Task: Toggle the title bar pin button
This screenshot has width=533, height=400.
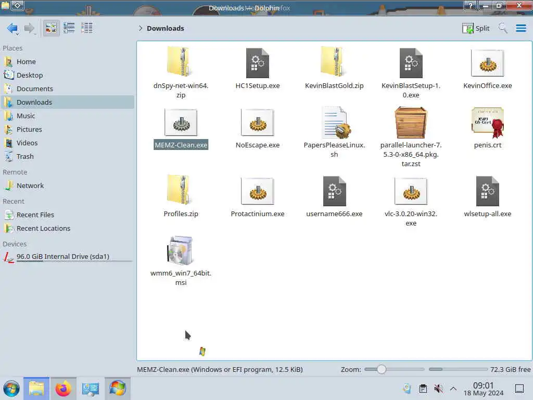Action: pyautogui.click(x=18, y=5)
